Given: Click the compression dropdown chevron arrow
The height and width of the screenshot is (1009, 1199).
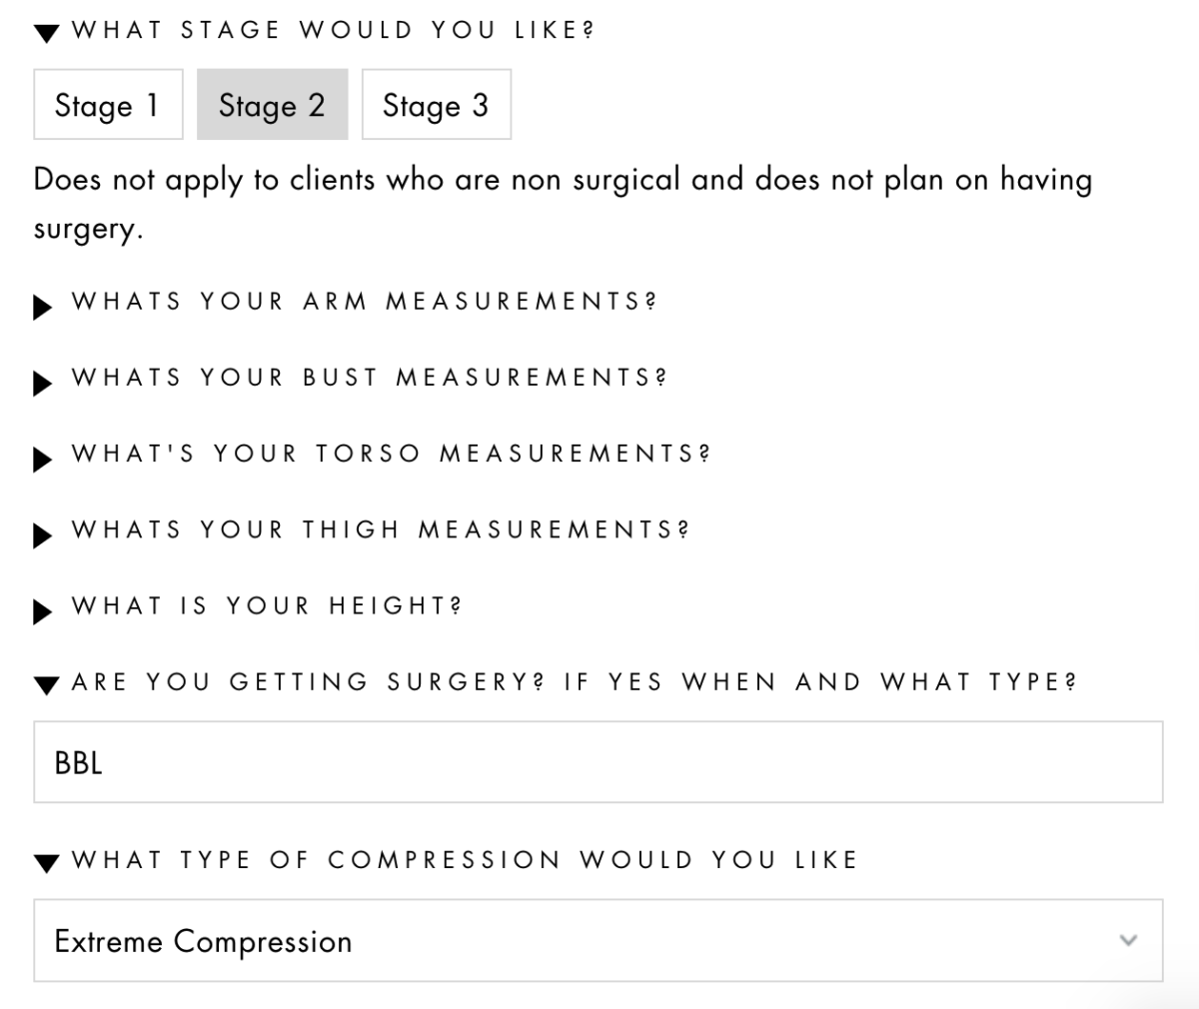Looking at the screenshot, I should [1129, 940].
